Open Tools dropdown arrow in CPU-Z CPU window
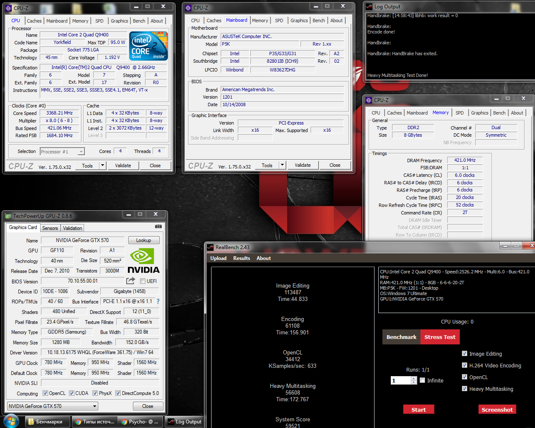The height and width of the screenshot is (428, 535). point(102,166)
